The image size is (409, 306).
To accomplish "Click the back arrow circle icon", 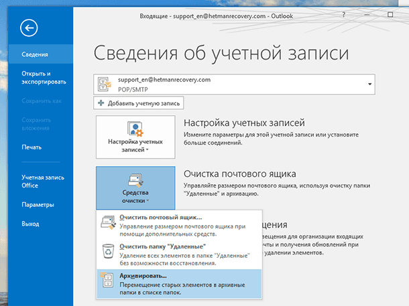I will [x=29, y=27].
